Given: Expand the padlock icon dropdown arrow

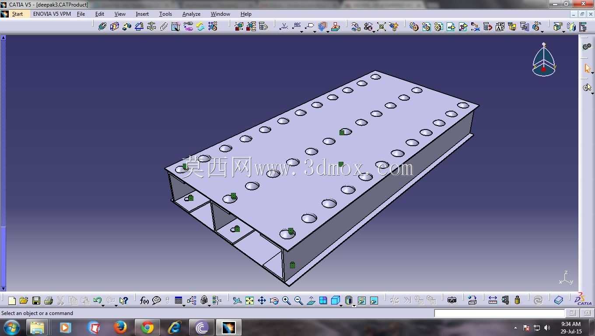Looking at the screenshot, I should 209,305.
